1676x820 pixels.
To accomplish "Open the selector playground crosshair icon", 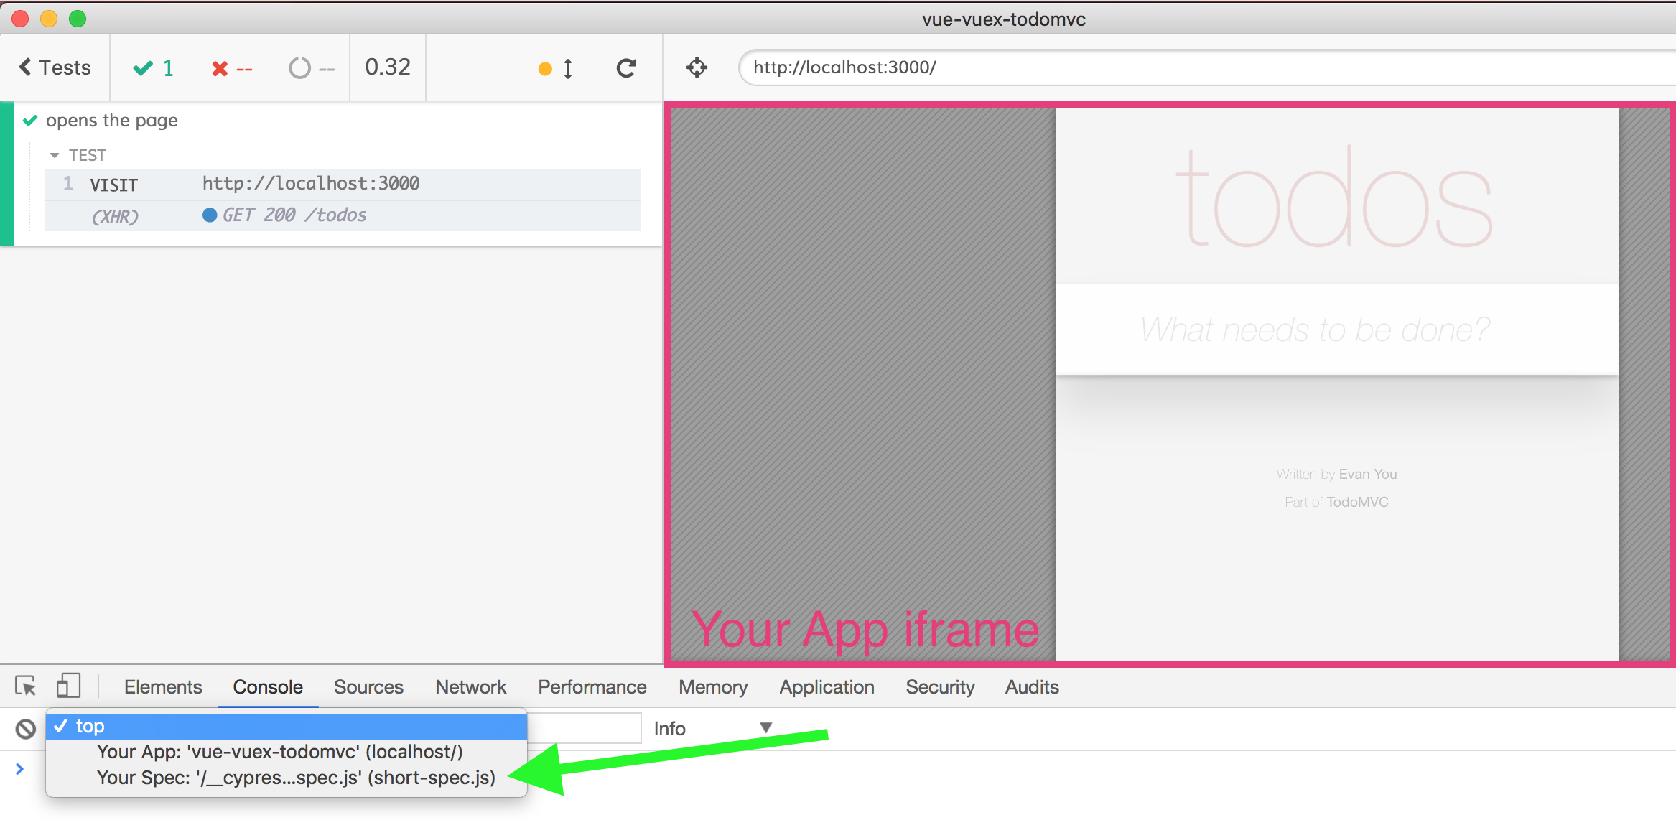I will pos(697,68).
